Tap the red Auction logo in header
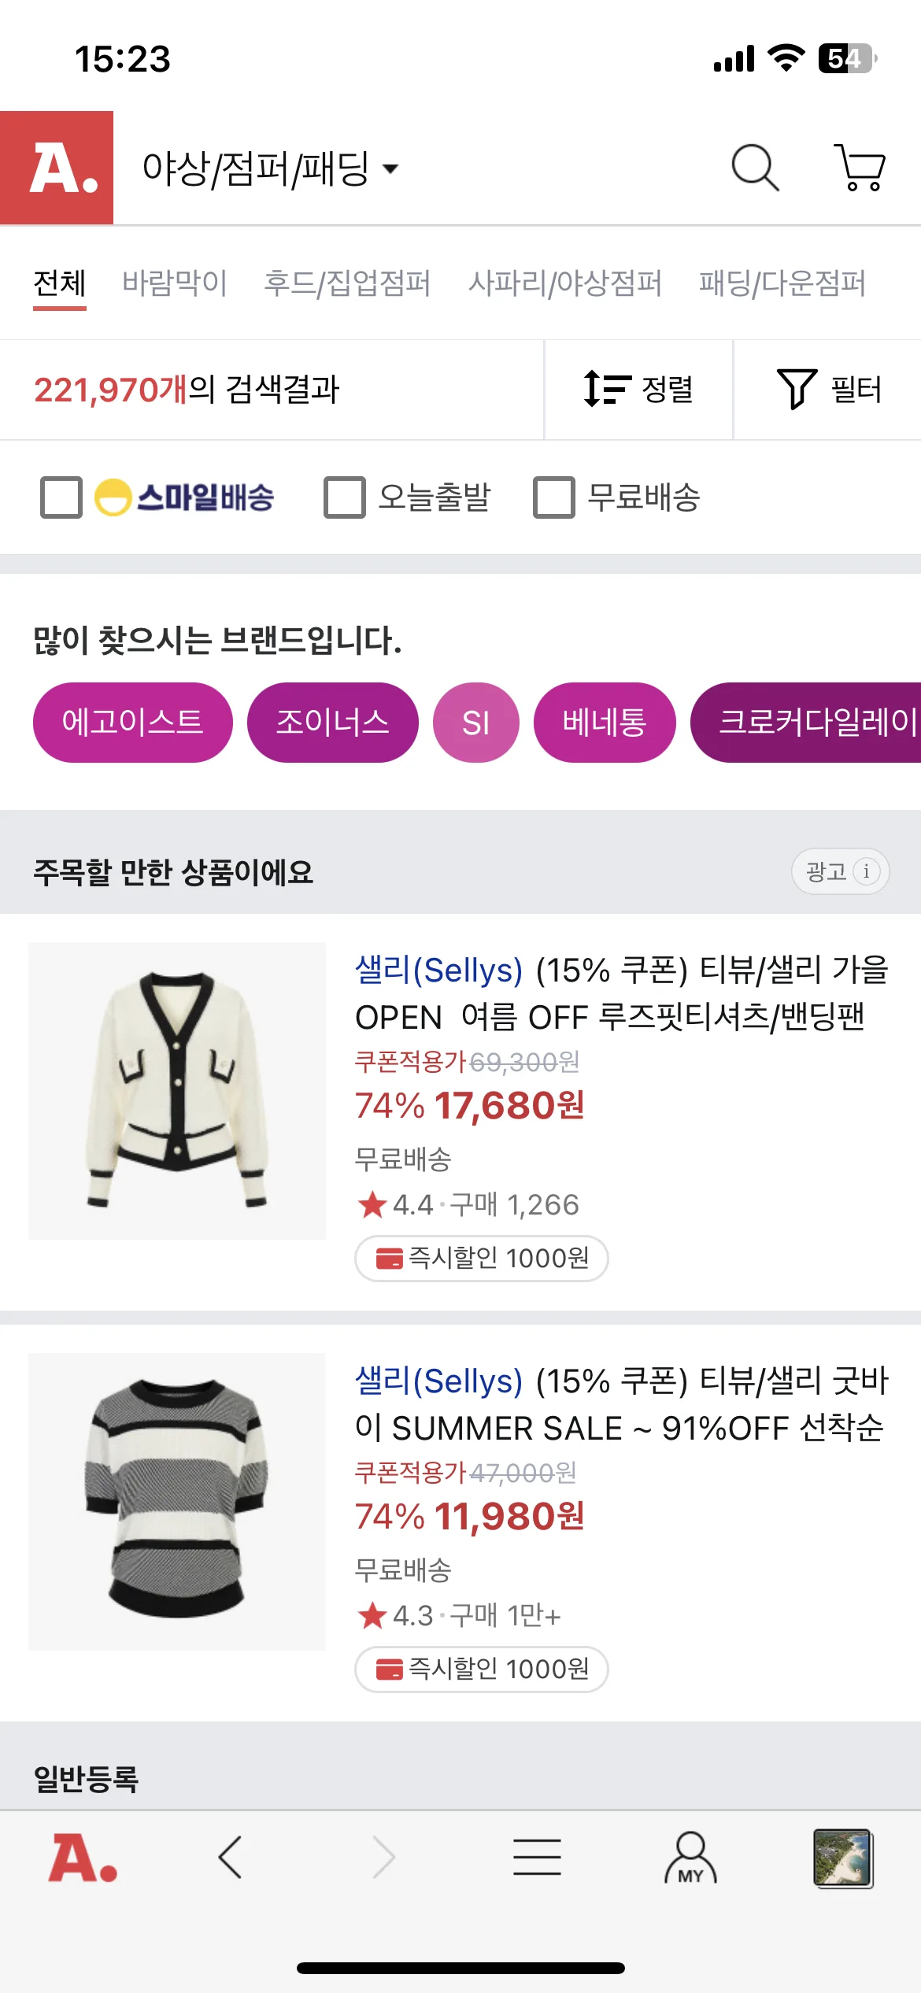Viewport: 921px width, 1993px height. pyautogui.click(x=57, y=168)
